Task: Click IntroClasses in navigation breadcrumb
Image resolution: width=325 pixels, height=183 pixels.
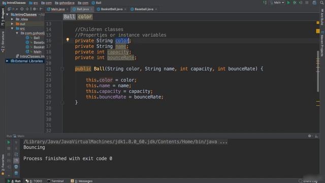Action: point(14,3)
